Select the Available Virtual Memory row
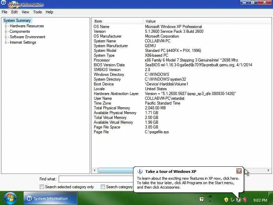 click(182, 122)
